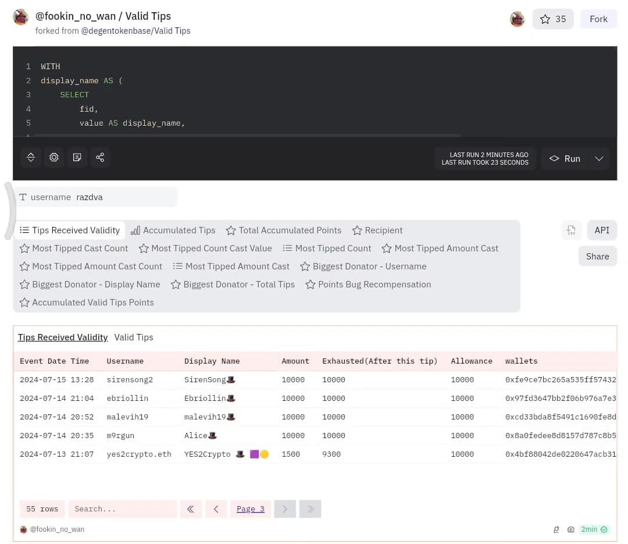Image resolution: width=628 pixels, height=544 pixels.
Task: Open Points Bug Recompensation tab
Action: pos(368,285)
